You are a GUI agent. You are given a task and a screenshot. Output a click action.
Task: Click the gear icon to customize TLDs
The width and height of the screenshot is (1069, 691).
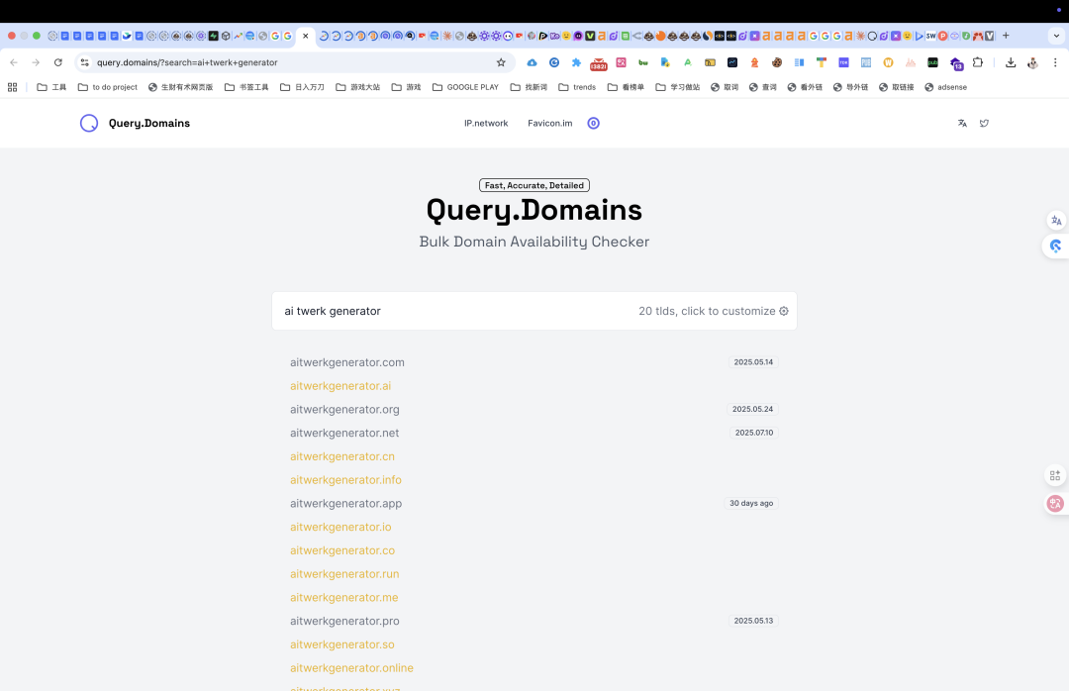tap(784, 311)
